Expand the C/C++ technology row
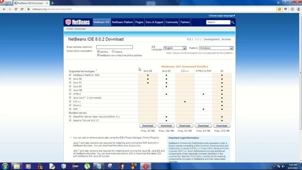 [70, 102]
